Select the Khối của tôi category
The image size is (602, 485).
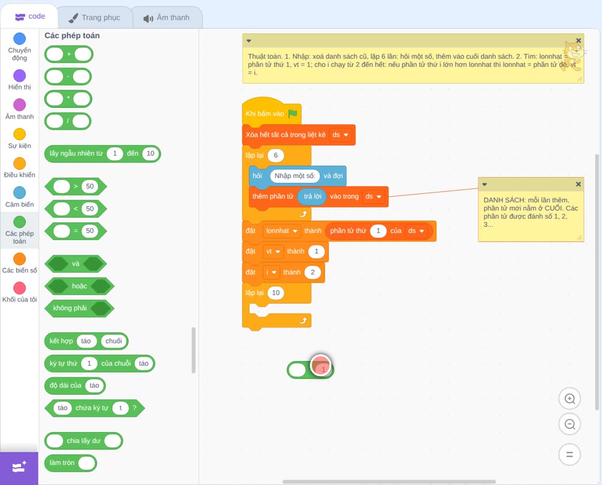[x=20, y=292]
